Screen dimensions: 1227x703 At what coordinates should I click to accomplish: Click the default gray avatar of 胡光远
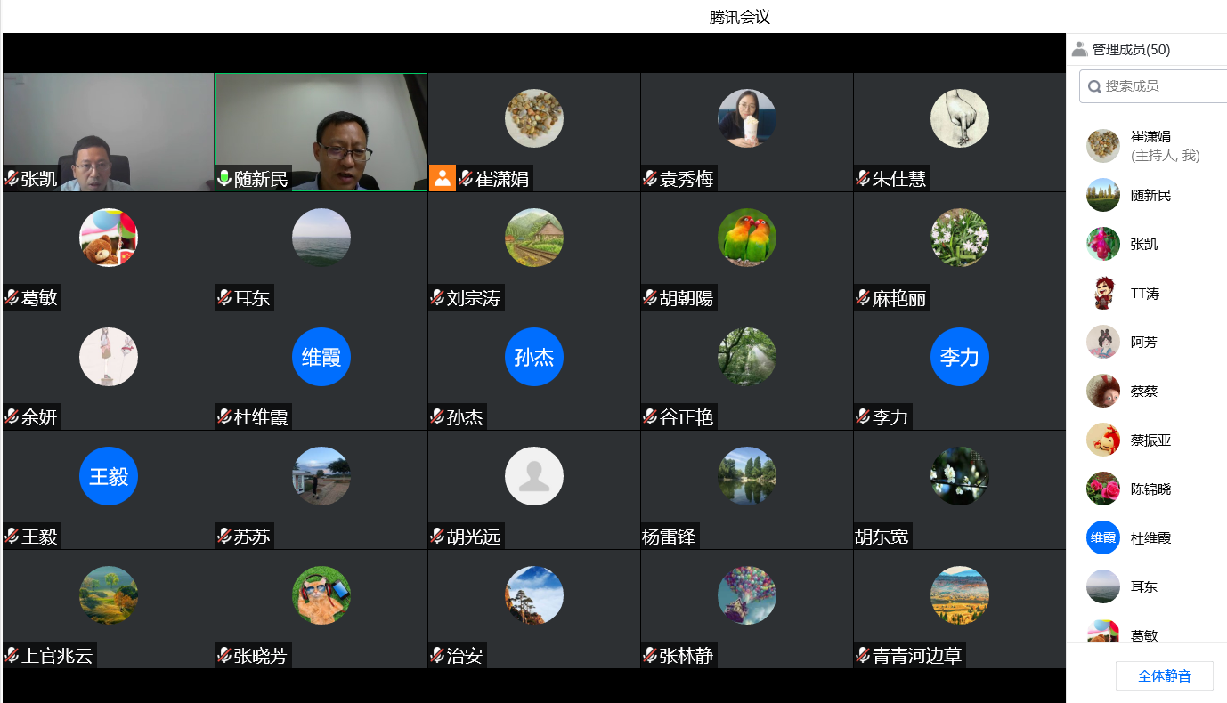pos(533,476)
